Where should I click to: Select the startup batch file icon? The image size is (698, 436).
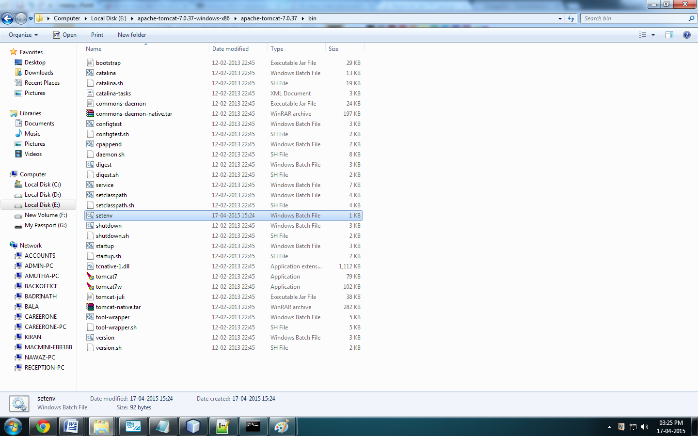tap(90, 246)
